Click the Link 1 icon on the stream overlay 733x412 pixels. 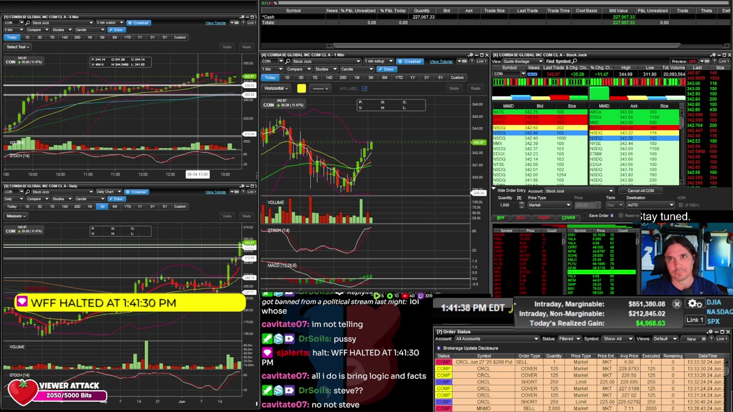[x=695, y=320]
